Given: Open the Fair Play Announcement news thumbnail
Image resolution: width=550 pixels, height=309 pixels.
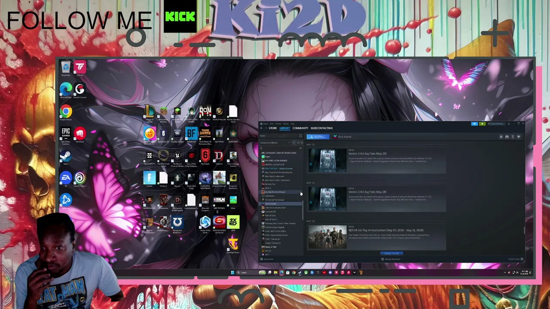Looking at the screenshot, I should tap(327, 237).
